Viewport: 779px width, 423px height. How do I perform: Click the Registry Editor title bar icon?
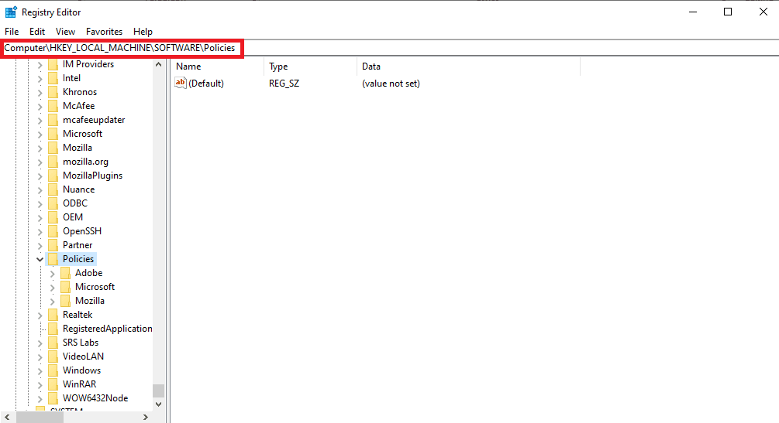click(x=11, y=12)
